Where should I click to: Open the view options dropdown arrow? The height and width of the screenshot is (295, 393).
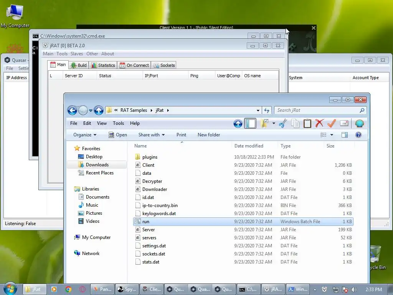[332, 135]
